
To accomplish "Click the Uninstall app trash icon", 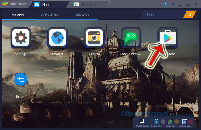I will coord(184,121).
